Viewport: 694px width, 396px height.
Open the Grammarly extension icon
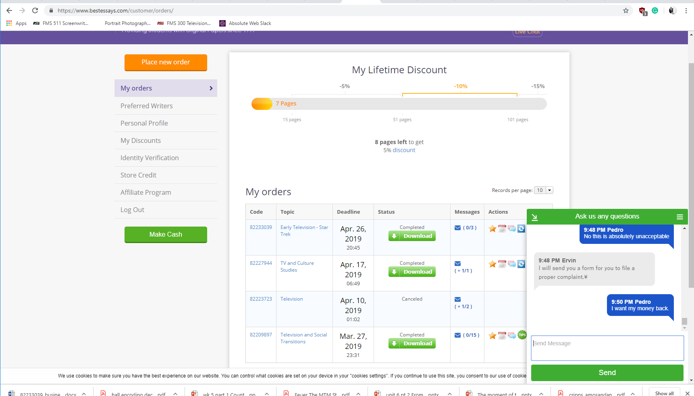point(655,10)
